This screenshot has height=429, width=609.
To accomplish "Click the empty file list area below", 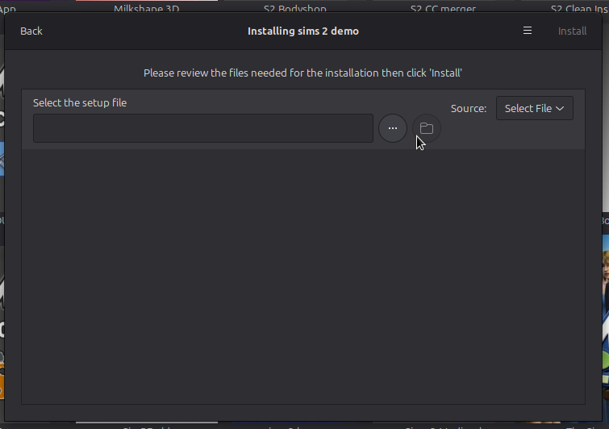I will [x=302, y=274].
